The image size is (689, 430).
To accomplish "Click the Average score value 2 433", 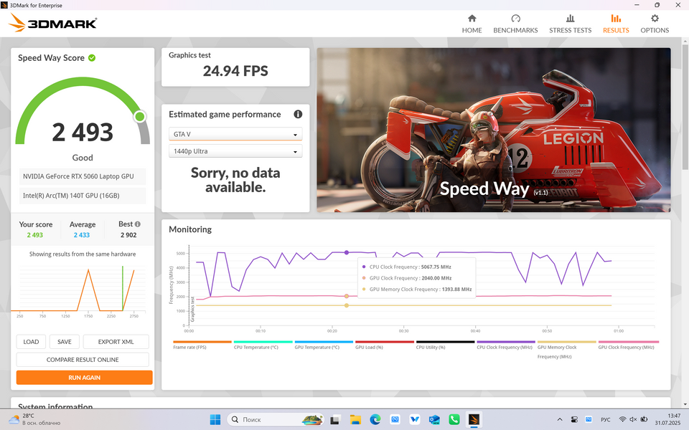I will (82, 235).
